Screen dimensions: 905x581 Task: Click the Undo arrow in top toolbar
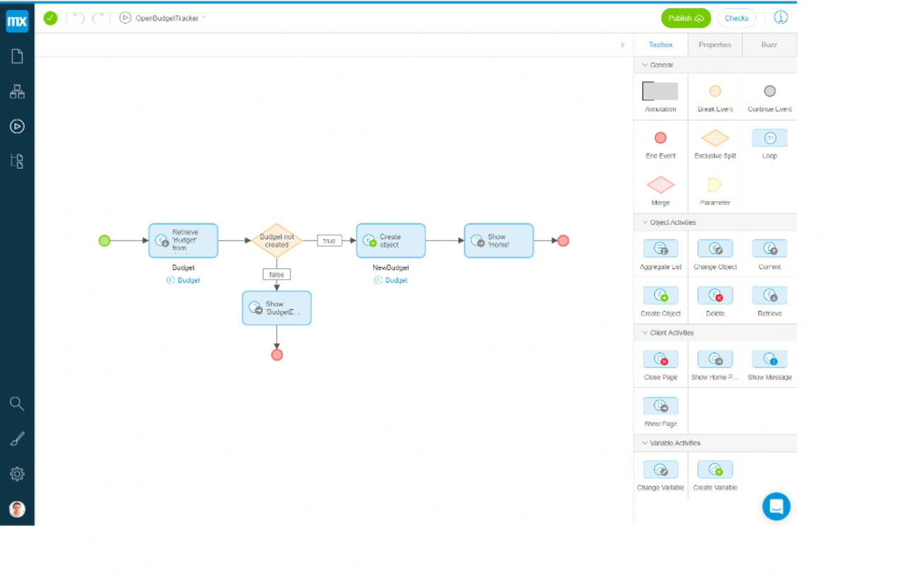pos(78,18)
